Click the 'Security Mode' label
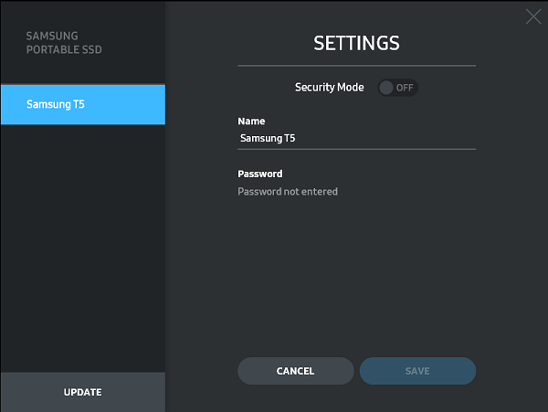548x412 pixels. pos(329,88)
